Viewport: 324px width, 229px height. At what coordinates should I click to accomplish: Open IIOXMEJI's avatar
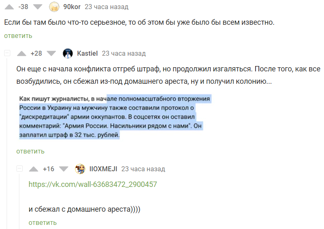click(x=80, y=169)
